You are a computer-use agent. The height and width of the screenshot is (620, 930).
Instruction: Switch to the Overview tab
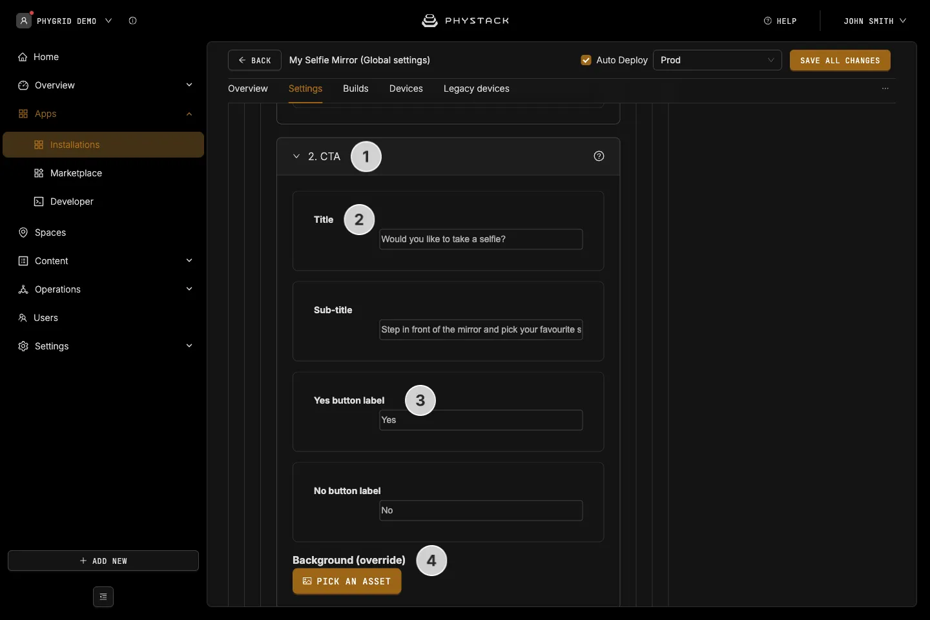pos(248,88)
